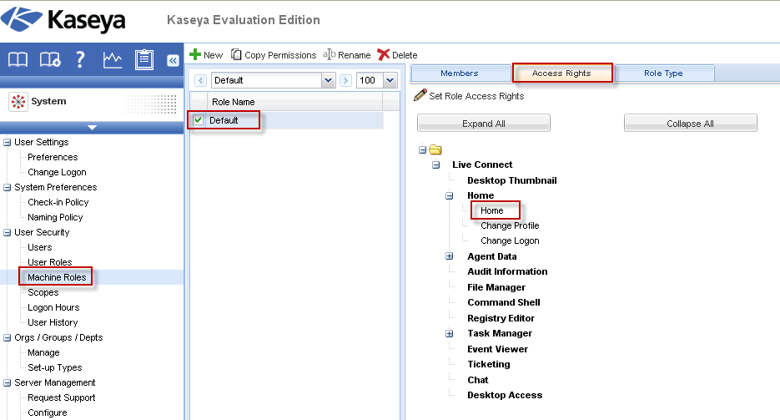Screen dimensions: 780x420
Task: Toggle the Default role checkbox
Action: pyautogui.click(x=199, y=120)
